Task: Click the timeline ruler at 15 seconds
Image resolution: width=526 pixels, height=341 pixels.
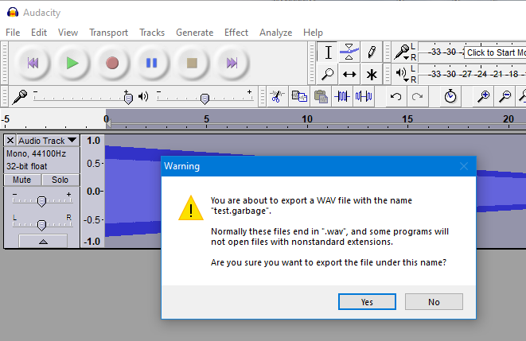Action: pos(407,119)
